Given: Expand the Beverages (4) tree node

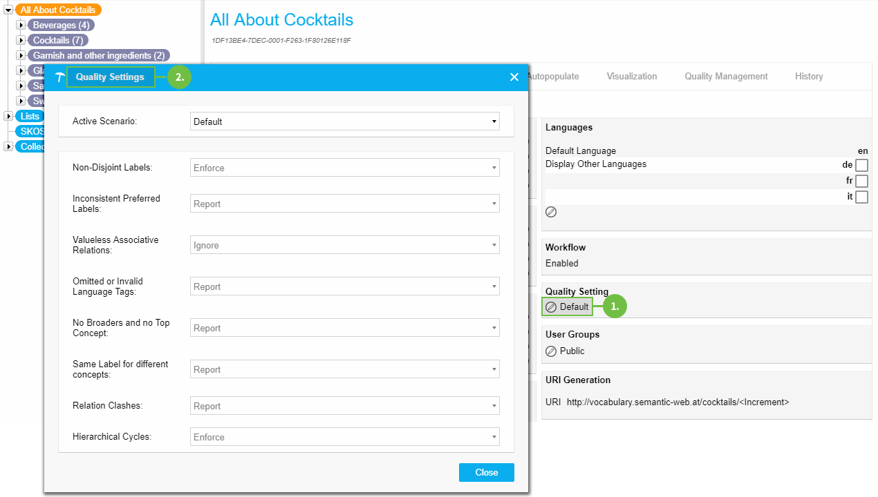Looking at the screenshot, I should [21, 26].
